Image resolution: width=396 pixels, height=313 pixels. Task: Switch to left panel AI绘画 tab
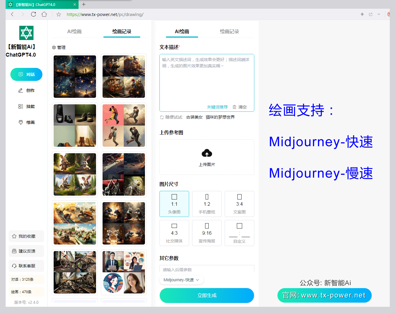[x=74, y=31]
